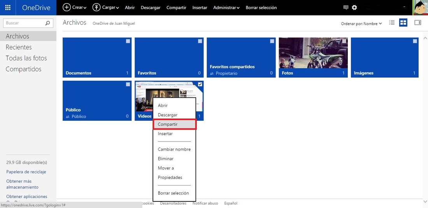The image size is (428, 208).
Task: Click the Español language link
Action: tap(231, 203)
